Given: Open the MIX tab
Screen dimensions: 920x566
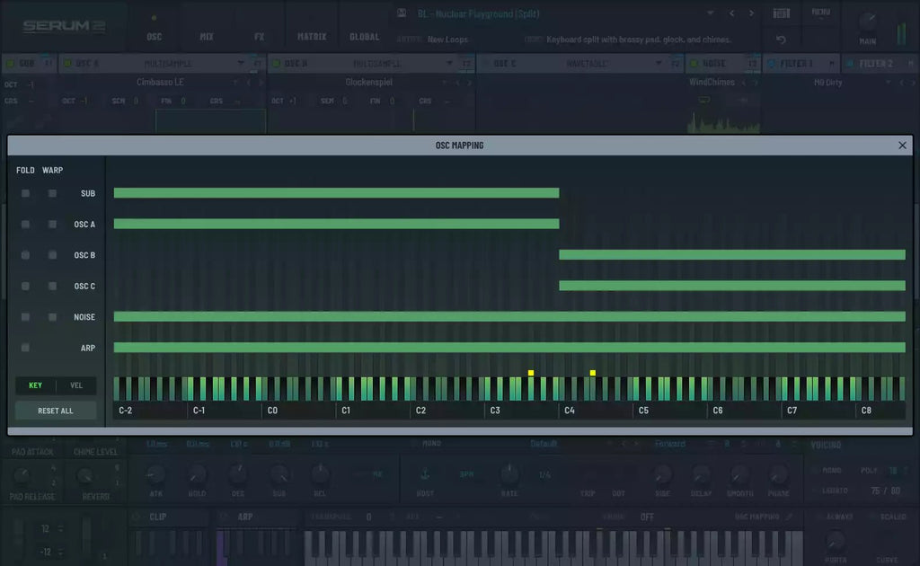Looking at the screenshot, I should [x=207, y=38].
